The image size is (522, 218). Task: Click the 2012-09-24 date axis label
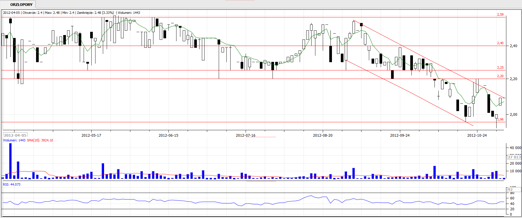coord(400,136)
